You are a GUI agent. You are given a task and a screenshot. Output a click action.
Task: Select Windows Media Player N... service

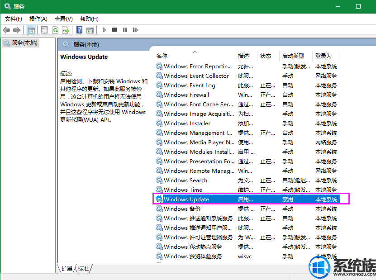(199, 142)
